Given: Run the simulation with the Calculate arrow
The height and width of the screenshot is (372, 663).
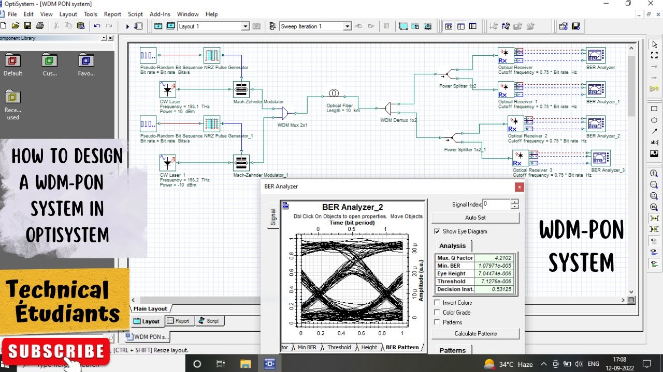Looking at the screenshot, I should pyautogui.click(x=127, y=26).
